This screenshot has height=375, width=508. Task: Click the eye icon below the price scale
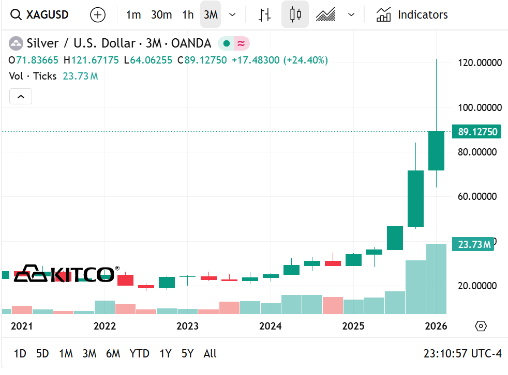tap(480, 326)
